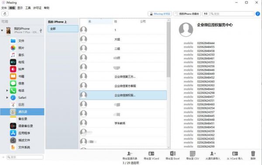
Task: Click the iMazing 许可证 toolbar button
Action: pyautogui.click(x=160, y=14)
